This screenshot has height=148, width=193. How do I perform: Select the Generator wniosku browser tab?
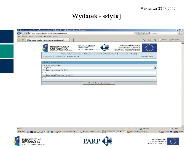pos(47,40)
